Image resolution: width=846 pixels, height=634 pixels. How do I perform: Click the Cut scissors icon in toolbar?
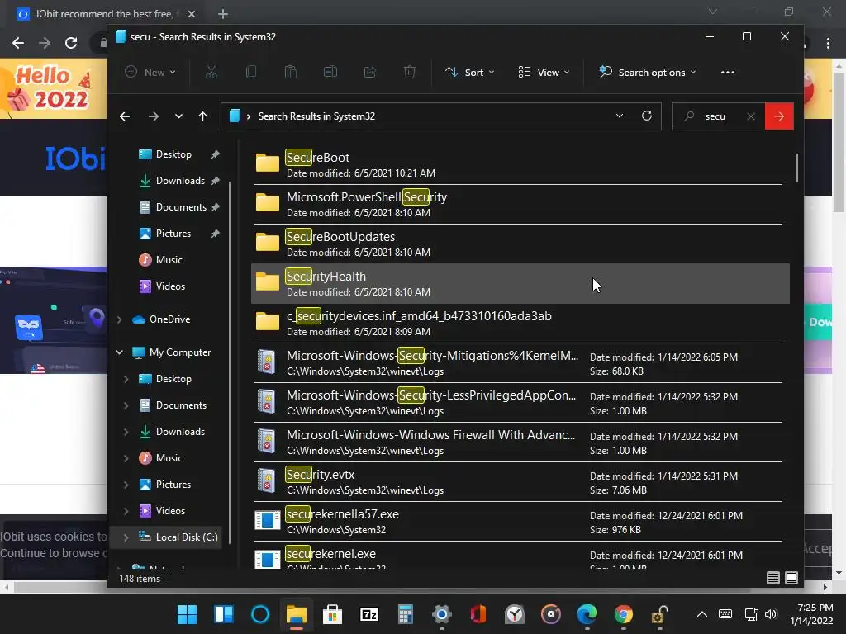coord(211,73)
